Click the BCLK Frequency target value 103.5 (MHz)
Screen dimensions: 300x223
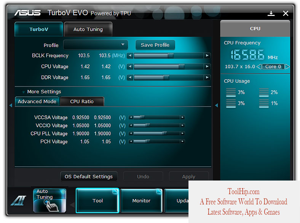pyautogui.click(x=112, y=55)
